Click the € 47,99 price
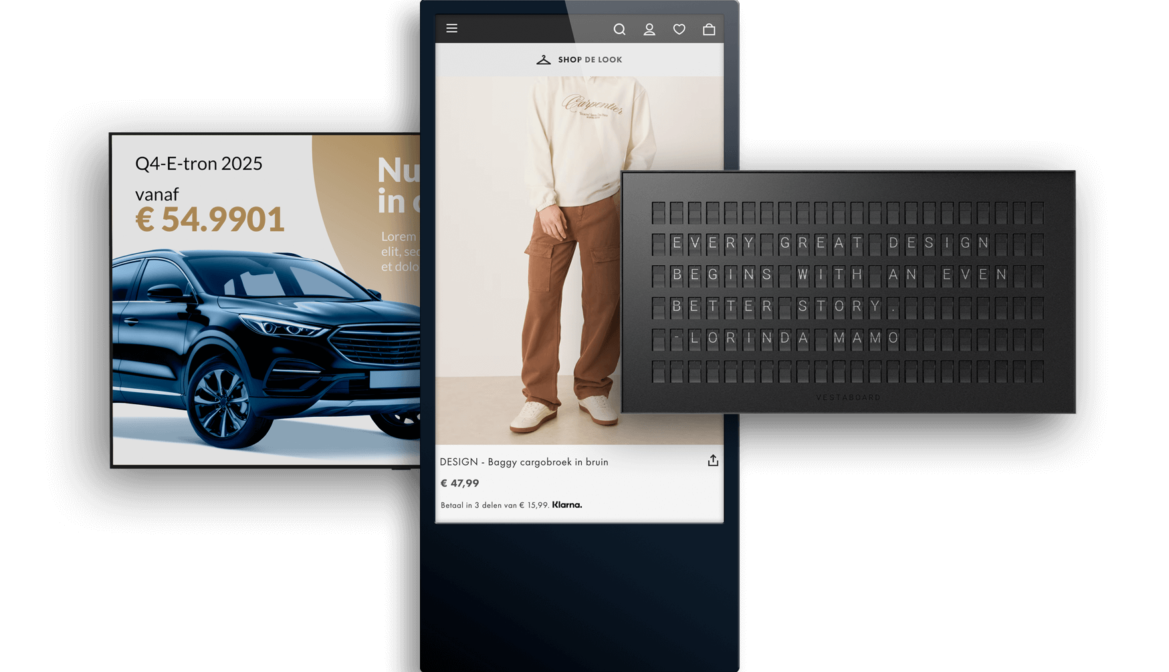Screen dimensions: 1169x672 (x=459, y=483)
